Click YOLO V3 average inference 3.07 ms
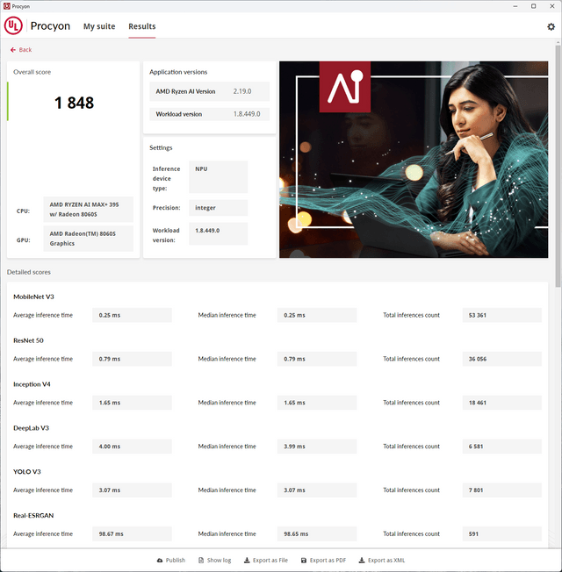The height and width of the screenshot is (572, 562). 132,490
